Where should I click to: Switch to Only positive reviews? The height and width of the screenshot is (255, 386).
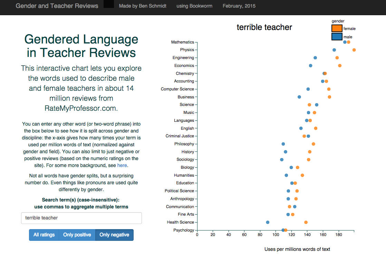[x=77, y=235]
